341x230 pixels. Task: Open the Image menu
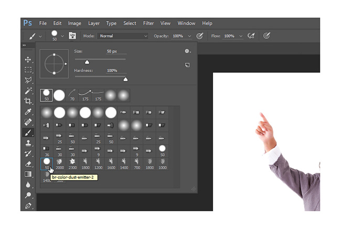[x=74, y=23]
